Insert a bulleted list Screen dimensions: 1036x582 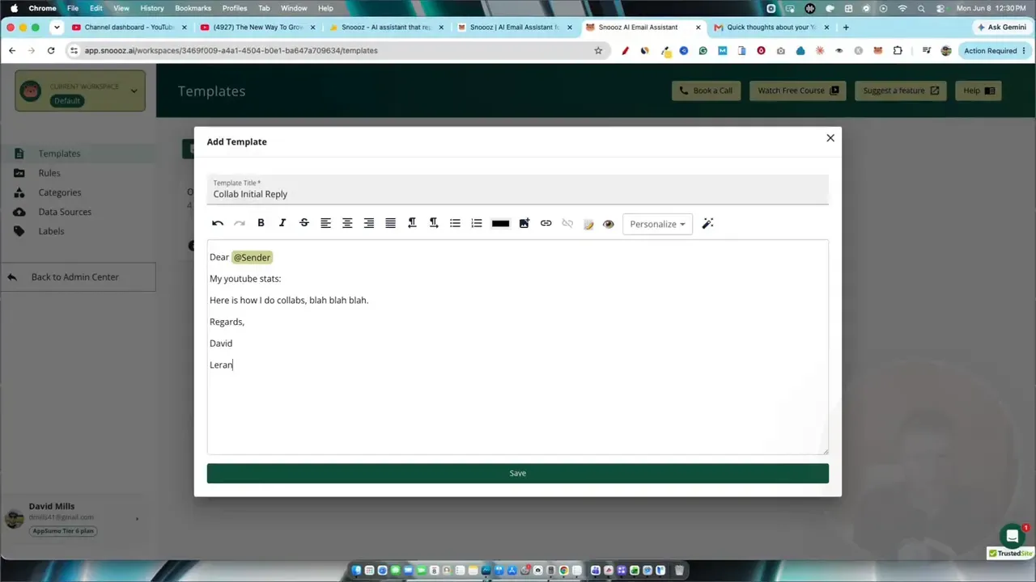coord(455,224)
